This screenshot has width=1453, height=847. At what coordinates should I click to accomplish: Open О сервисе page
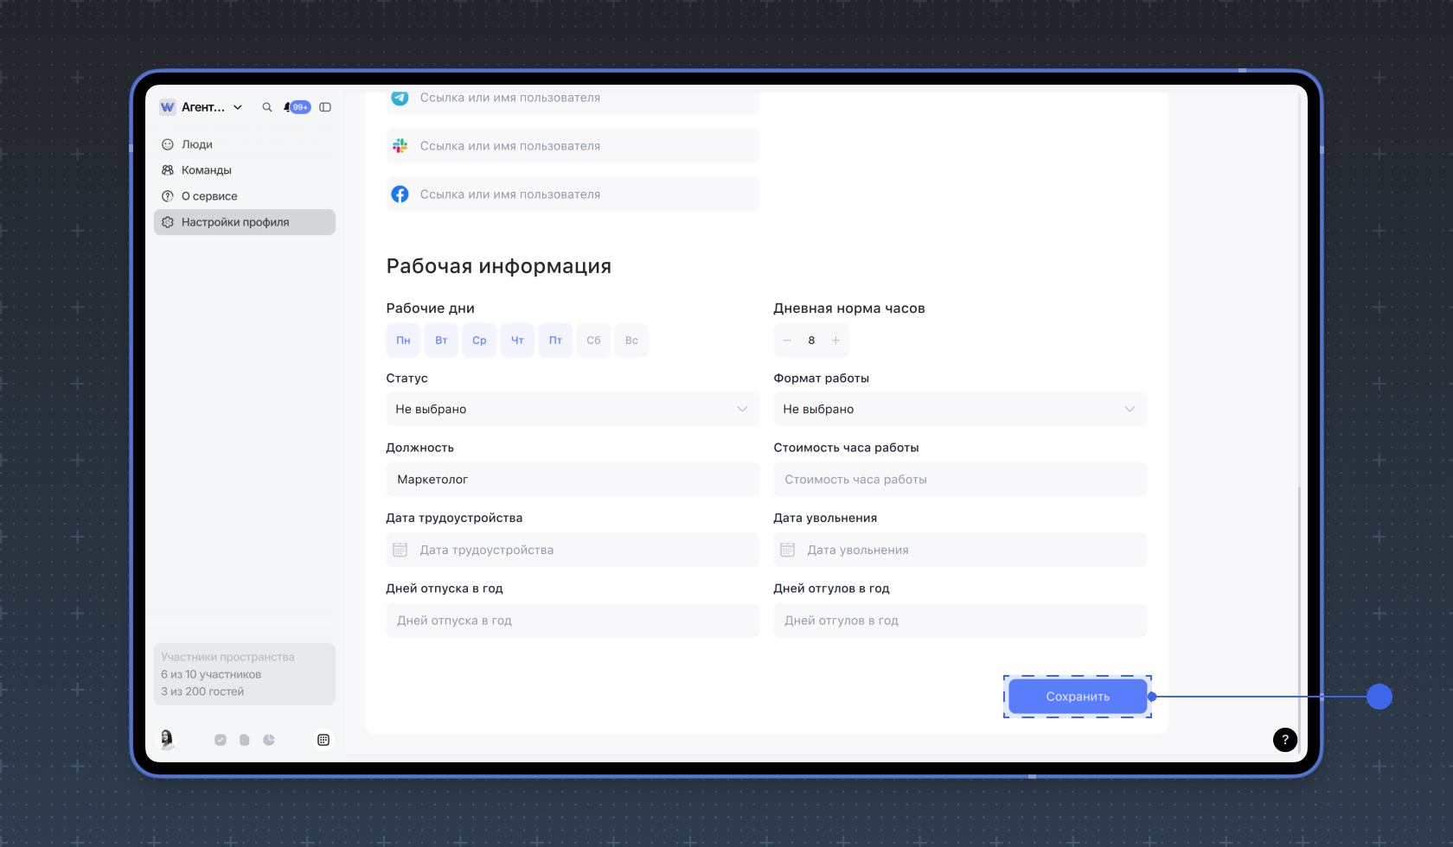[209, 196]
